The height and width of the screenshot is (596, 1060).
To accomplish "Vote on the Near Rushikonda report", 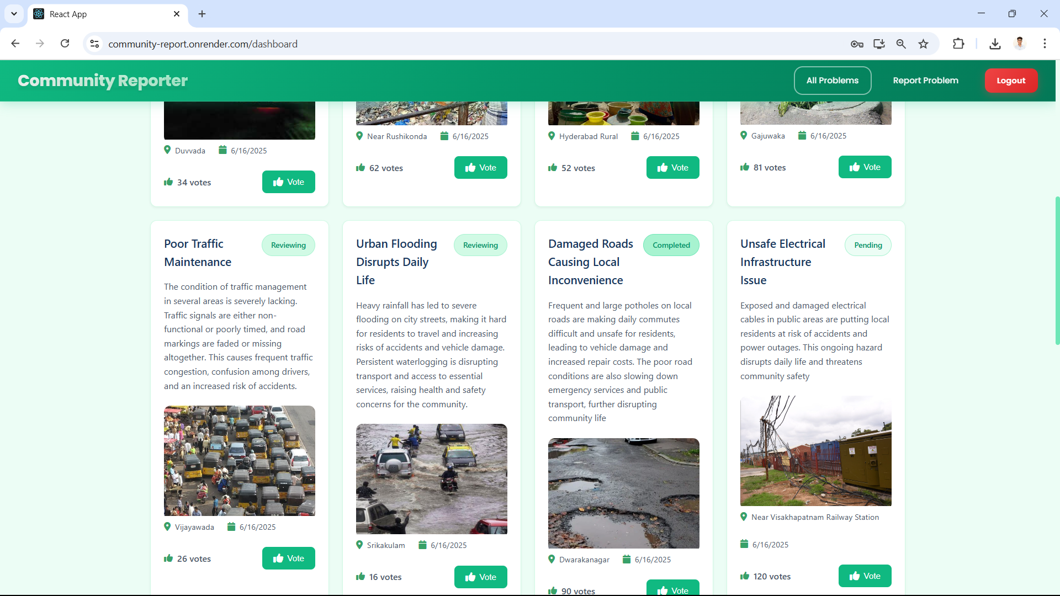I will click(x=480, y=168).
